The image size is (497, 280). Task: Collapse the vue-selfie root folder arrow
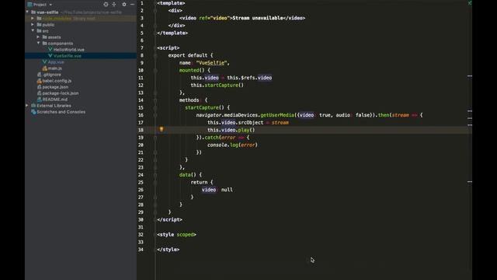tap(28, 12)
